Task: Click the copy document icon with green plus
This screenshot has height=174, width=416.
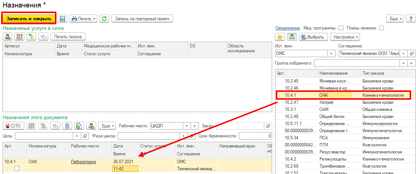Action: 78,126
